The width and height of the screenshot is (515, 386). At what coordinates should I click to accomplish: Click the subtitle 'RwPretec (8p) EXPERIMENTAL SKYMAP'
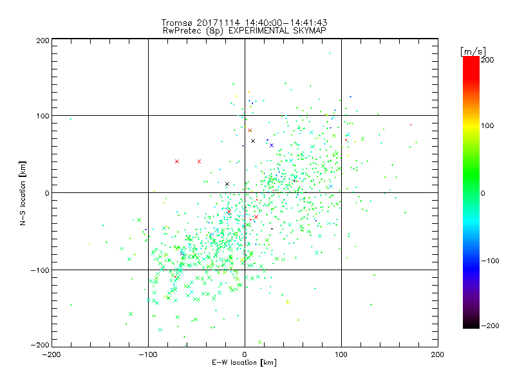(x=244, y=30)
